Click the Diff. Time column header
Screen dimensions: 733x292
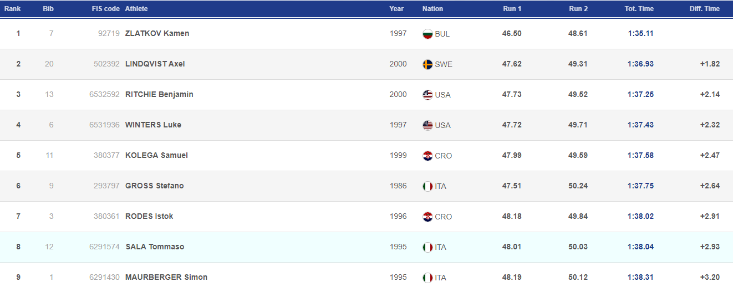point(704,9)
